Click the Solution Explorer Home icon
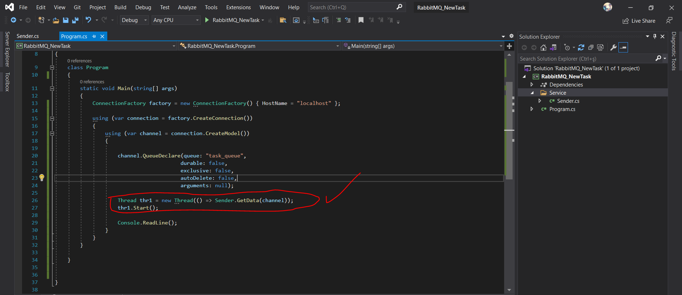Viewport: 682px width, 295px height. (543, 48)
